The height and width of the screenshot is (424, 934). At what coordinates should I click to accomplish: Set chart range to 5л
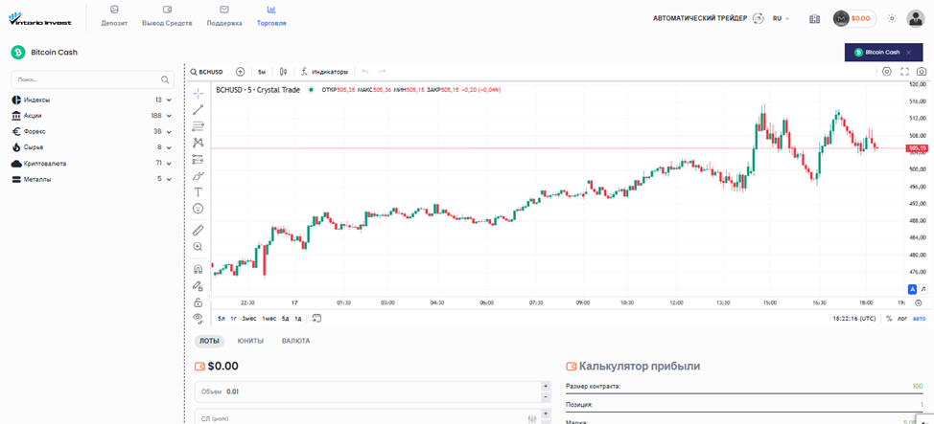coord(222,318)
